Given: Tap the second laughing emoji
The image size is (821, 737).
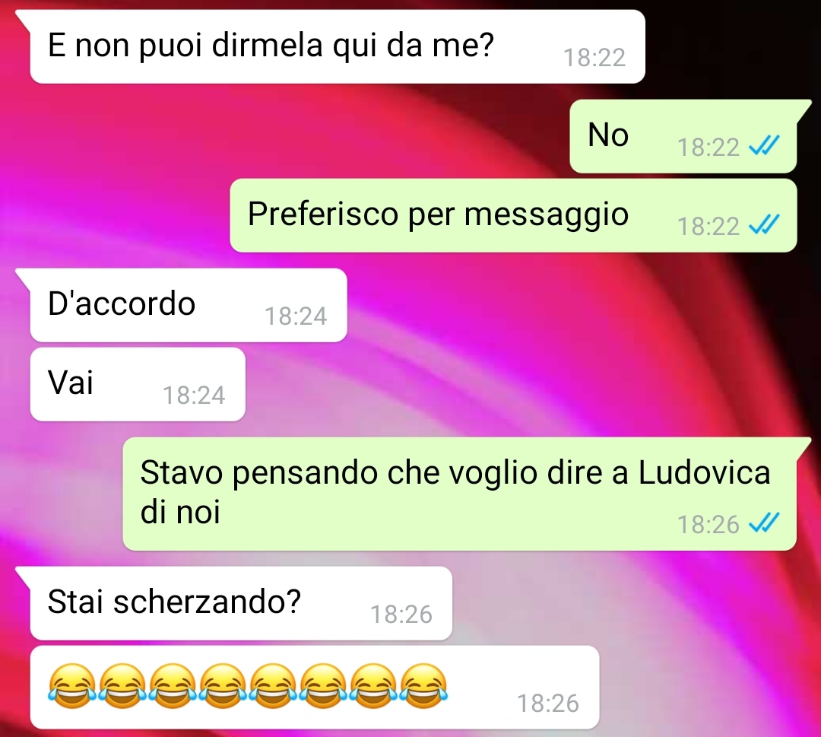Looking at the screenshot, I should click(x=122, y=686).
